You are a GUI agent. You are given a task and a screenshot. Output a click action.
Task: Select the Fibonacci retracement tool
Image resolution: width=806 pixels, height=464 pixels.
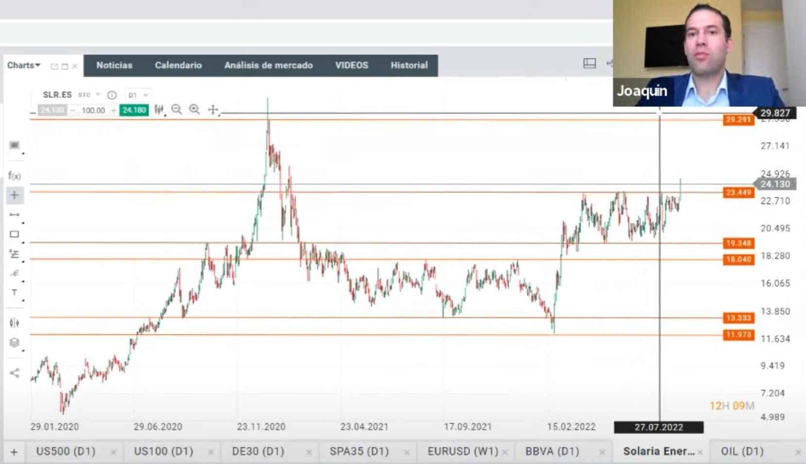tap(15, 254)
